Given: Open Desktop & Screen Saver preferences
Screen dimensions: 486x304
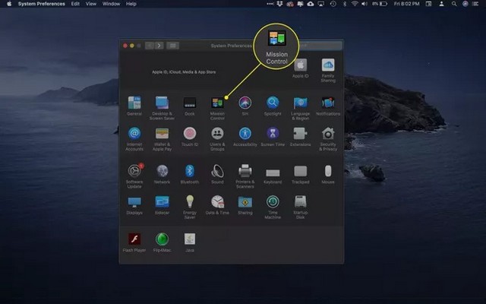Looking at the screenshot, I should (162, 108).
